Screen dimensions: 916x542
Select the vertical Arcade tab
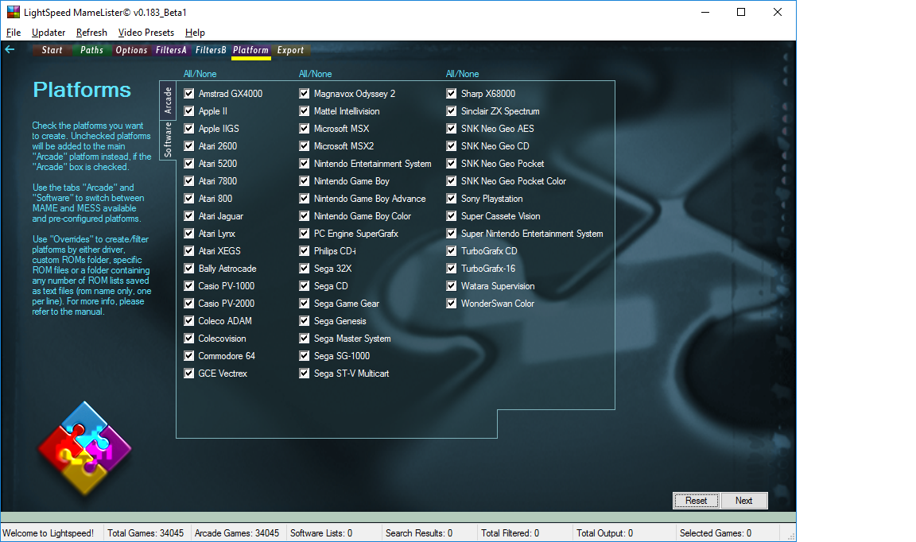click(168, 100)
